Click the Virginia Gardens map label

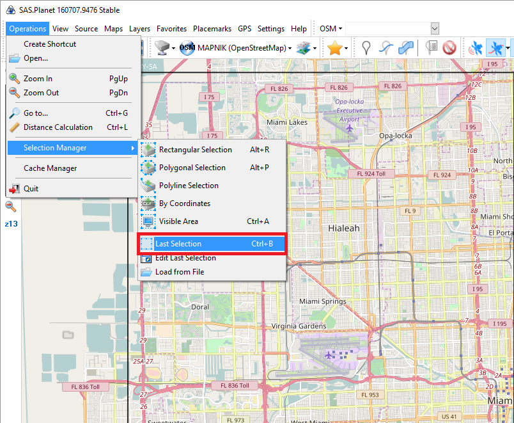pyautogui.click(x=299, y=326)
